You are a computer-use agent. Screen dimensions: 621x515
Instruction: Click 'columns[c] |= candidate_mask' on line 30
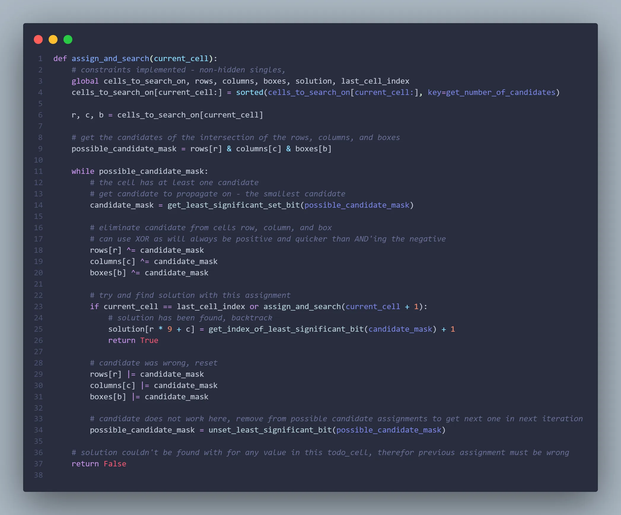pyautogui.click(x=154, y=385)
